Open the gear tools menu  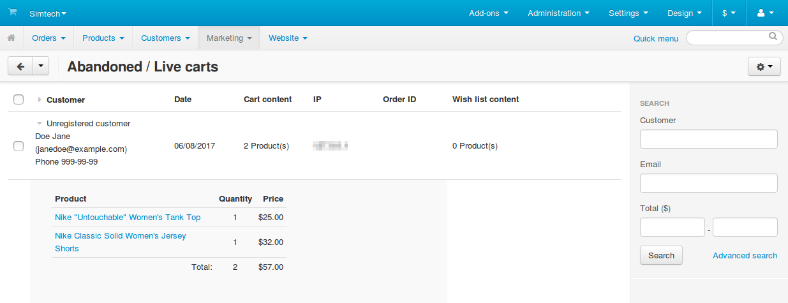point(764,66)
